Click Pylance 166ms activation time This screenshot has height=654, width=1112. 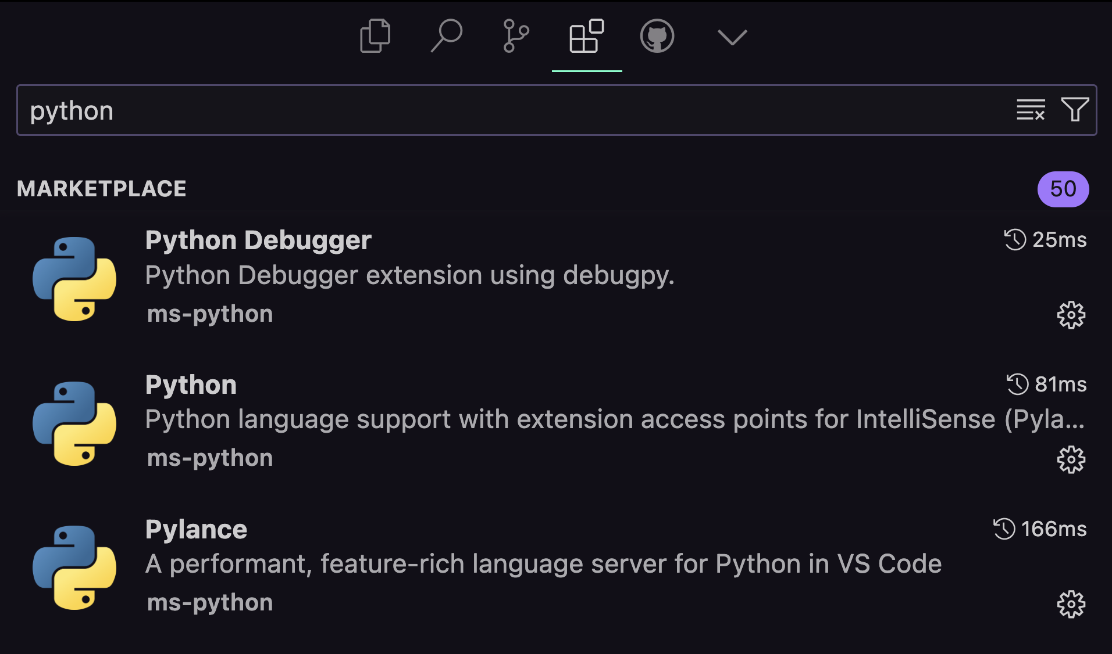(x=1040, y=529)
